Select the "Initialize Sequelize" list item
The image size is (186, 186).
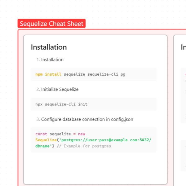60,89
